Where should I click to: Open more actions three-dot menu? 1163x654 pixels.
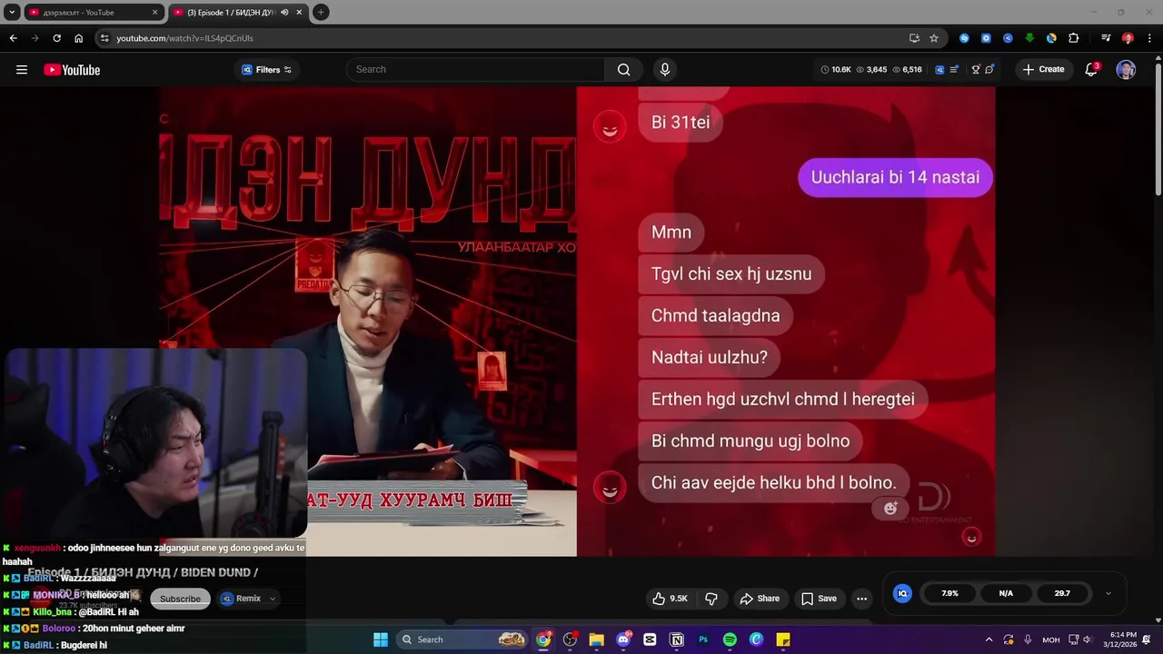click(x=861, y=599)
